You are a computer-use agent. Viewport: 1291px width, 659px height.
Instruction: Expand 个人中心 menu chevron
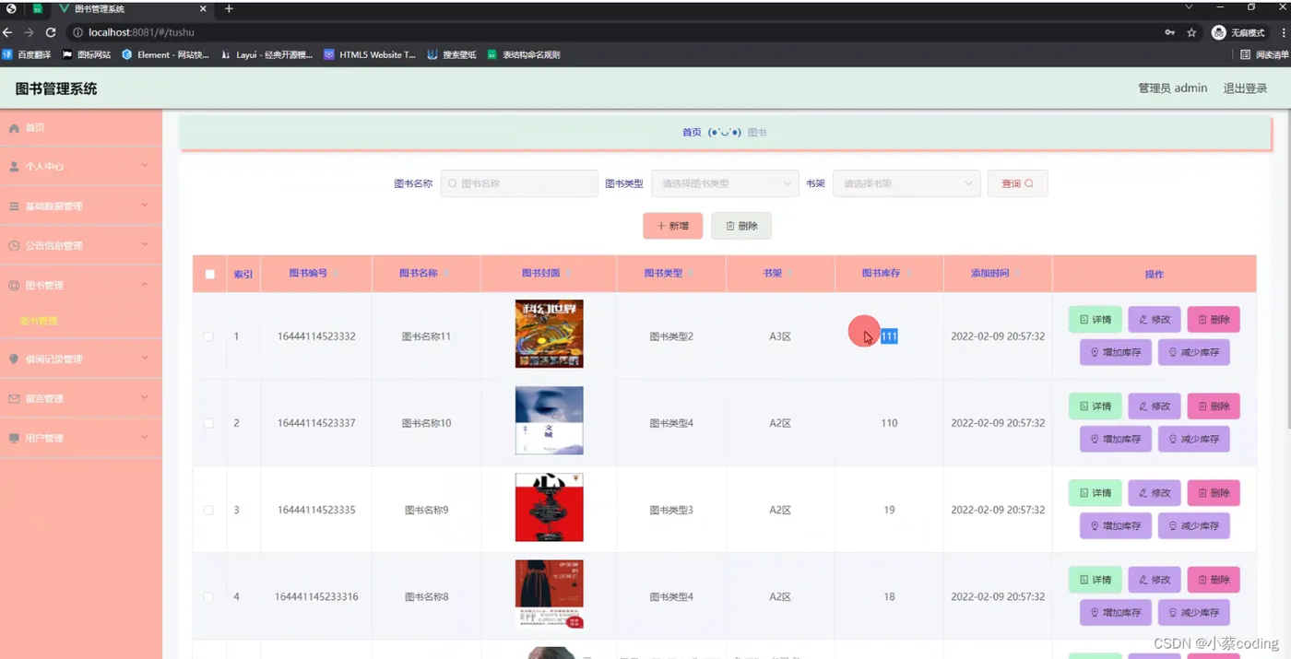[x=145, y=166]
